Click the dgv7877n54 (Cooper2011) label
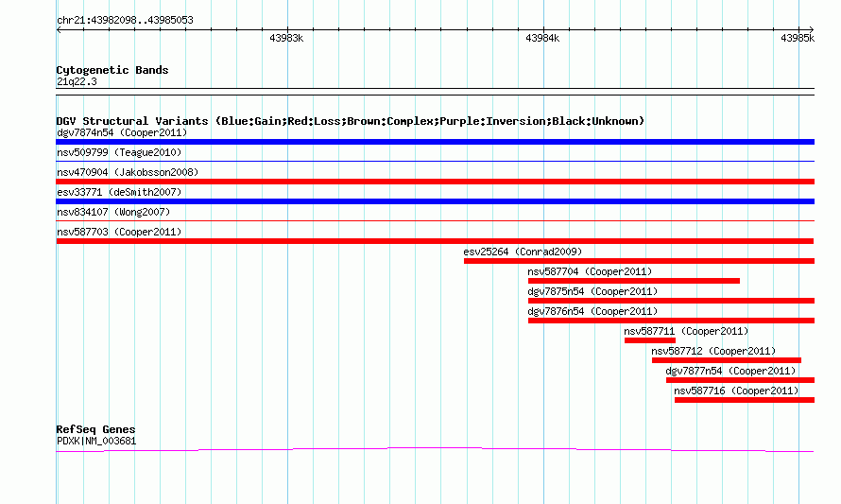This screenshot has width=841, height=504. click(730, 371)
